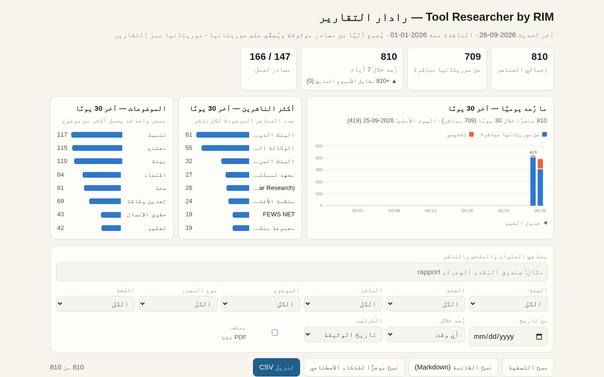Click the تعدين وطاقة topic label
604x377 pixels.
(x=147, y=201)
